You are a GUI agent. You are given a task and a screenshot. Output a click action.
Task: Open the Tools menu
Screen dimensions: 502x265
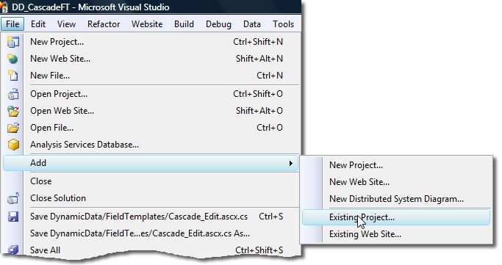point(283,24)
